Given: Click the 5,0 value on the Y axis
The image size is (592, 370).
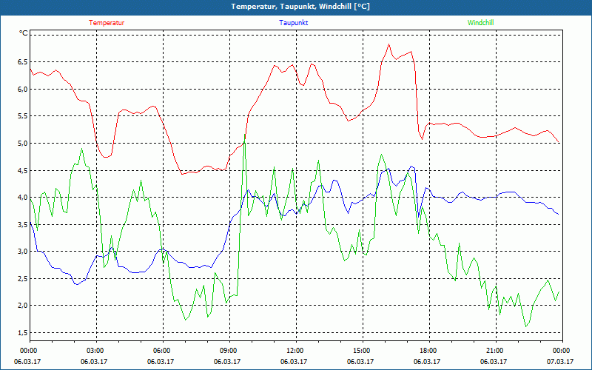Looking at the screenshot, I should [x=23, y=143].
